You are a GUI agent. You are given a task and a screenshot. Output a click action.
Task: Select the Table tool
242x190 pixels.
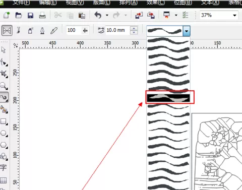(x=4, y=180)
